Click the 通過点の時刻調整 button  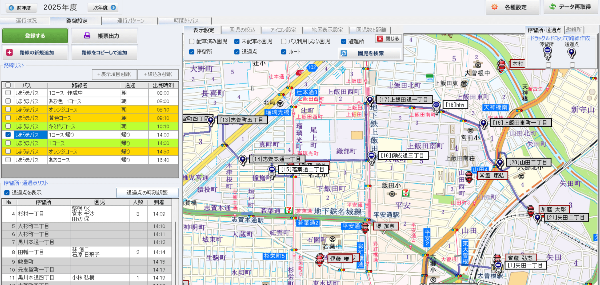[x=147, y=192]
